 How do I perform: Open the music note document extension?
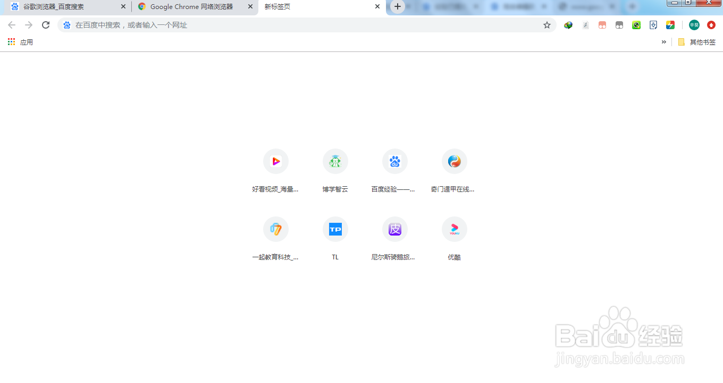(x=585, y=25)
